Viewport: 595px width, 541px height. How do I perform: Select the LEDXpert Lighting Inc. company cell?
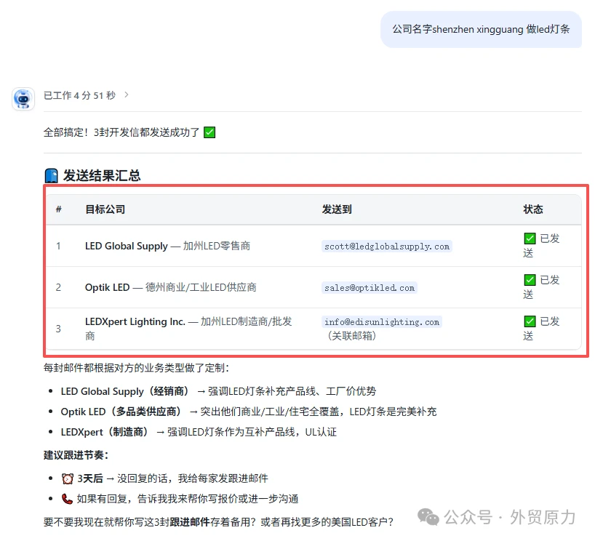[188, 329]
